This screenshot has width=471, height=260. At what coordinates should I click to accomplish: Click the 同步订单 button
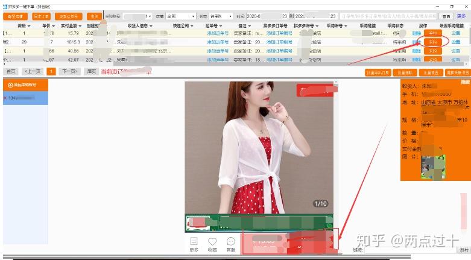(42, 16)
